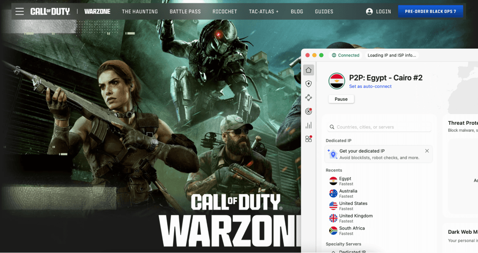Screen dimensions: 478x253
Task: Open the Battle Pass page
Action: [x=185, y=12]
